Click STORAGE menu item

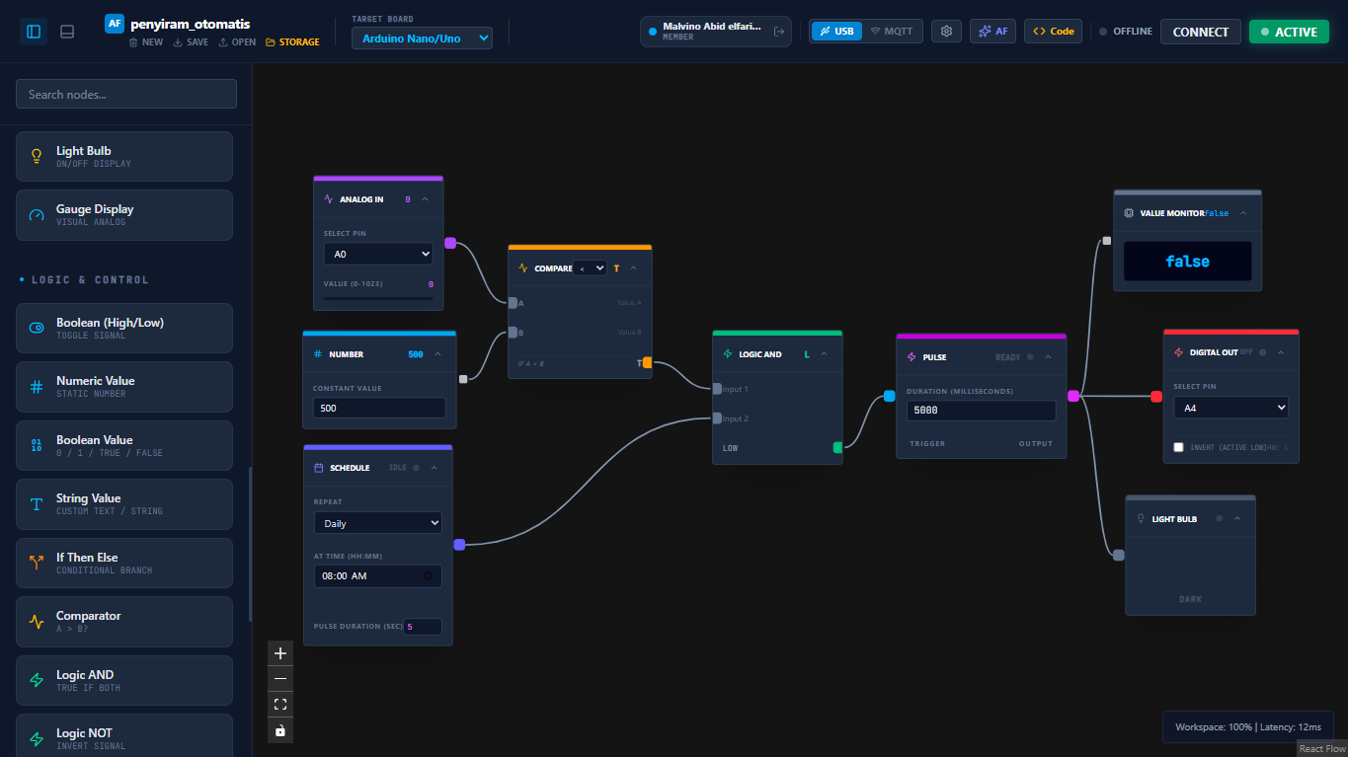[x=292, y=42]
